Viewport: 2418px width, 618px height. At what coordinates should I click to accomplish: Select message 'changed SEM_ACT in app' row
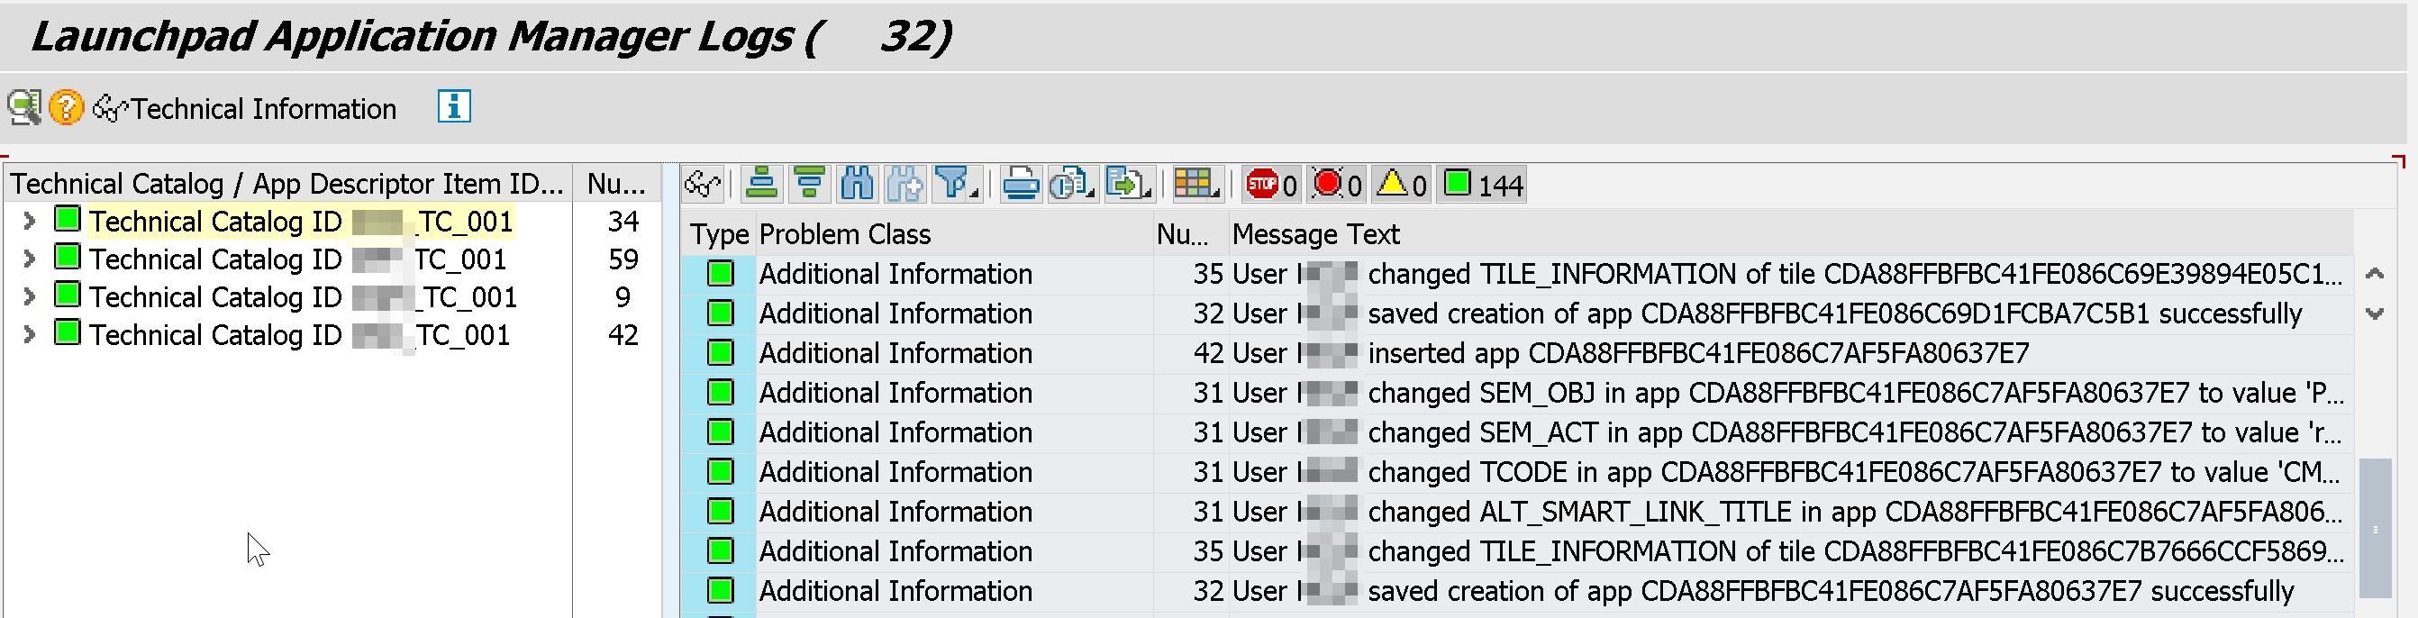coord(1790,432)
